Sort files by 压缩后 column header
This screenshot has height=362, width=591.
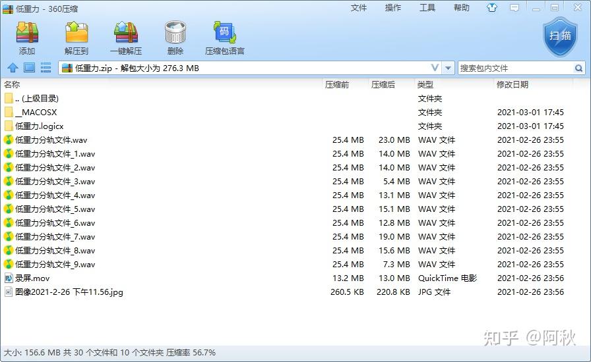tap(383, 85)
